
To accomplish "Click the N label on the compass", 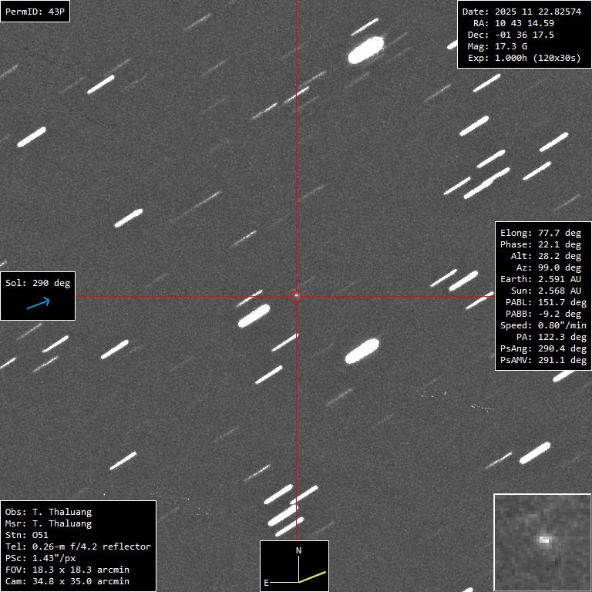I will pyautogui.click(x=299, y=551).
